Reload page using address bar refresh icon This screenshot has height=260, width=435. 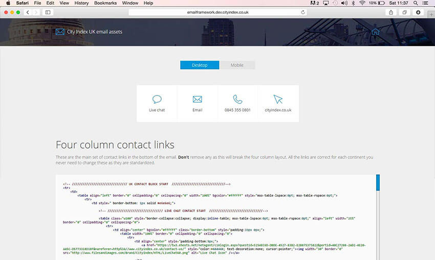pos(303,12)
